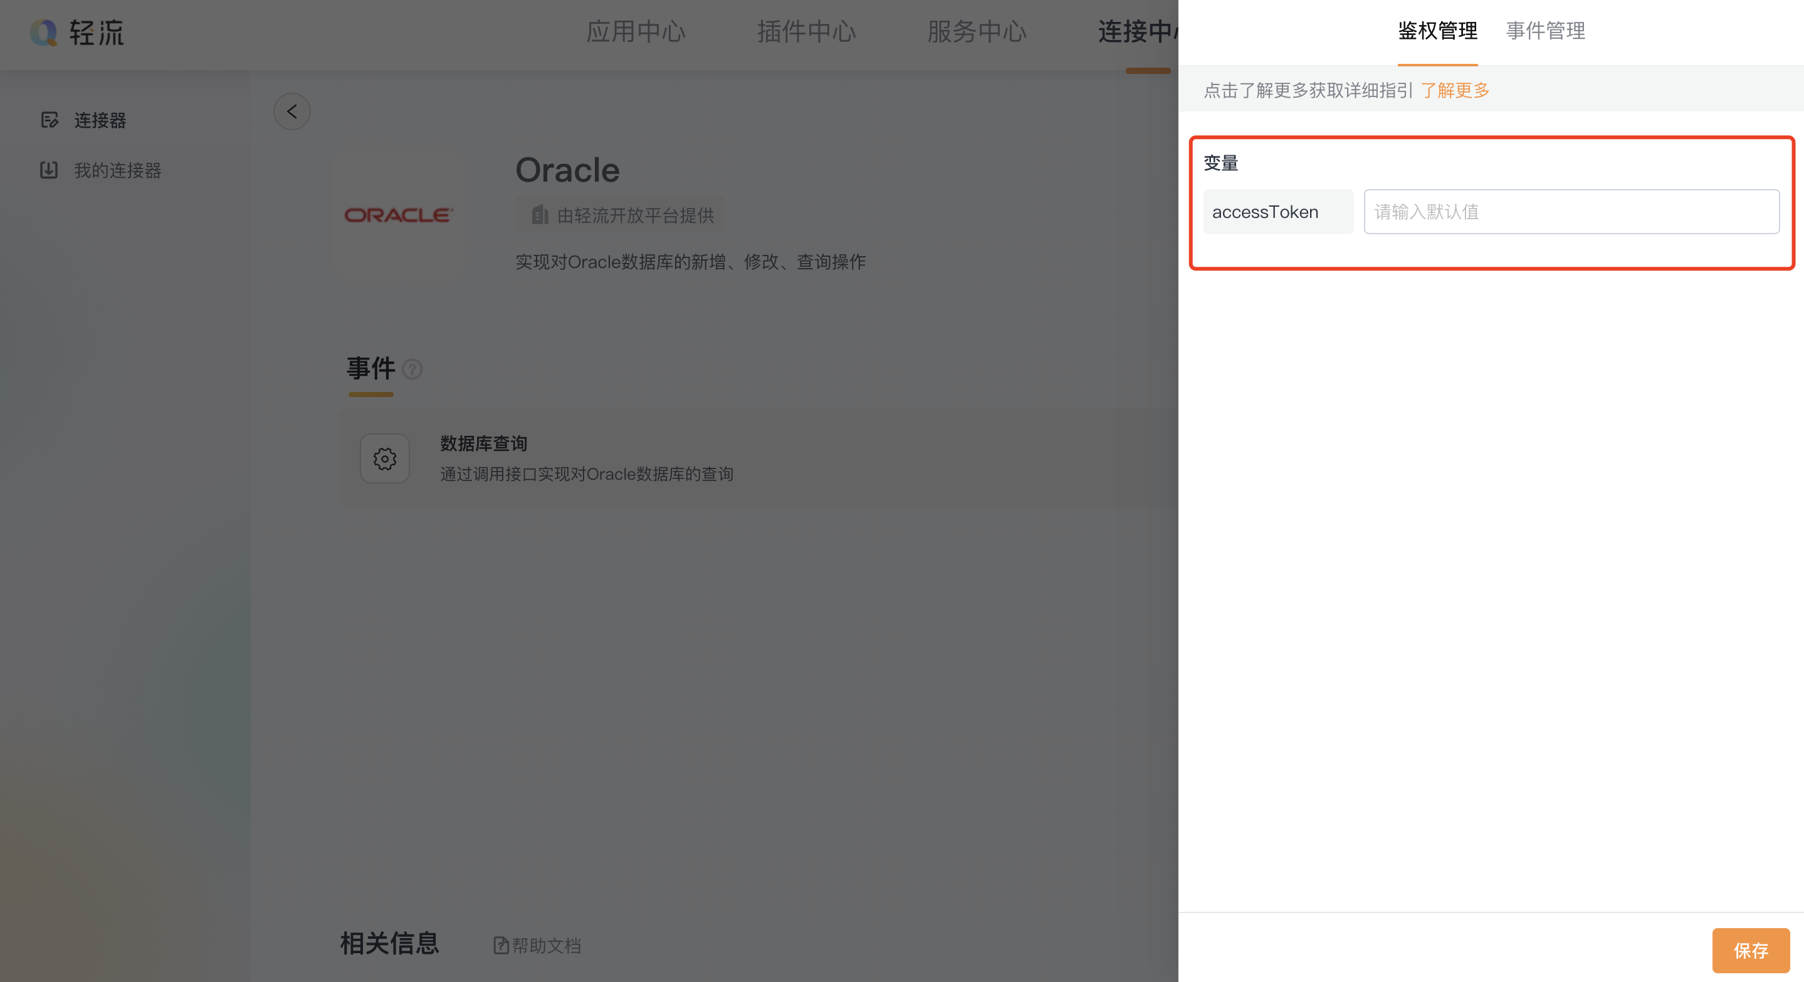Click 通过调用接口实现对Oracle数据库的查询 description
1804x982 pixels.
pyautogui.click(x=587, y=474)
